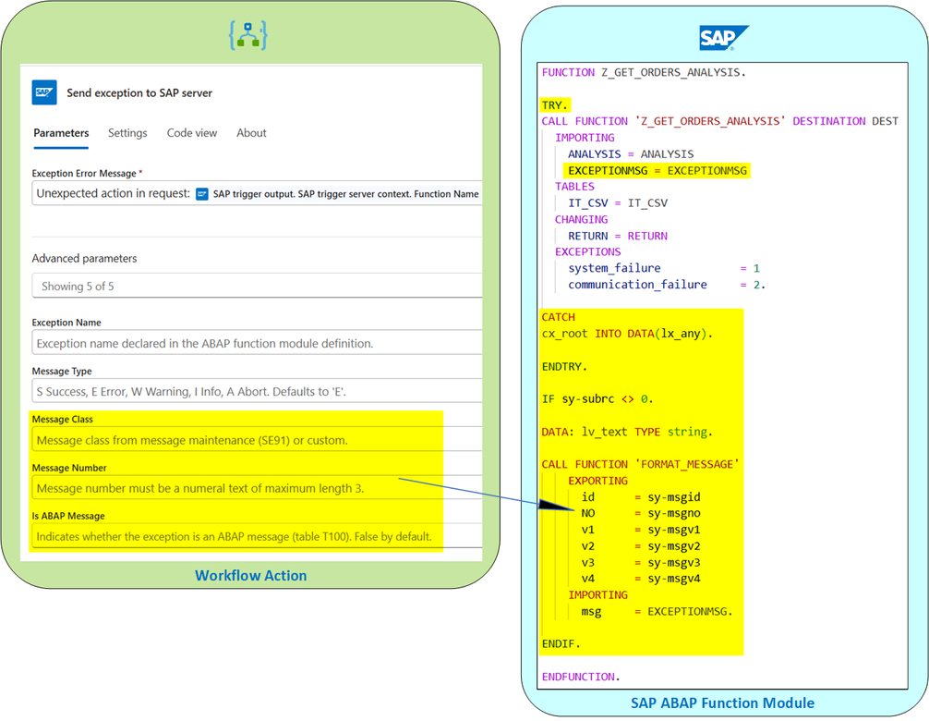Click the SAP trigger output token icon
This screenshot has width=929, height=721.
point(202,194)
